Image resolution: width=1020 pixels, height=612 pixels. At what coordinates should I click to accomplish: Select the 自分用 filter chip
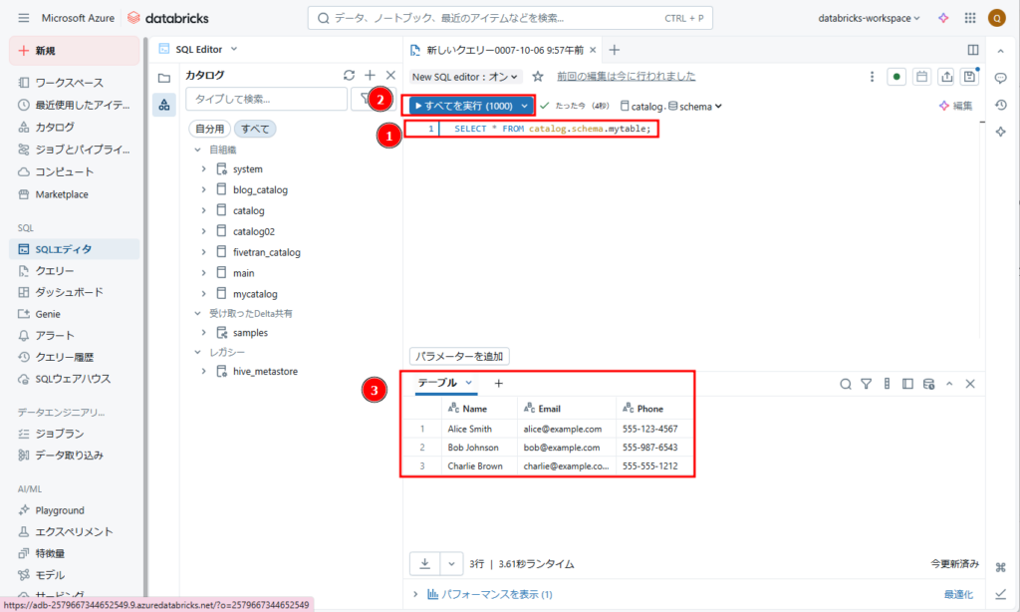[209, 129]
